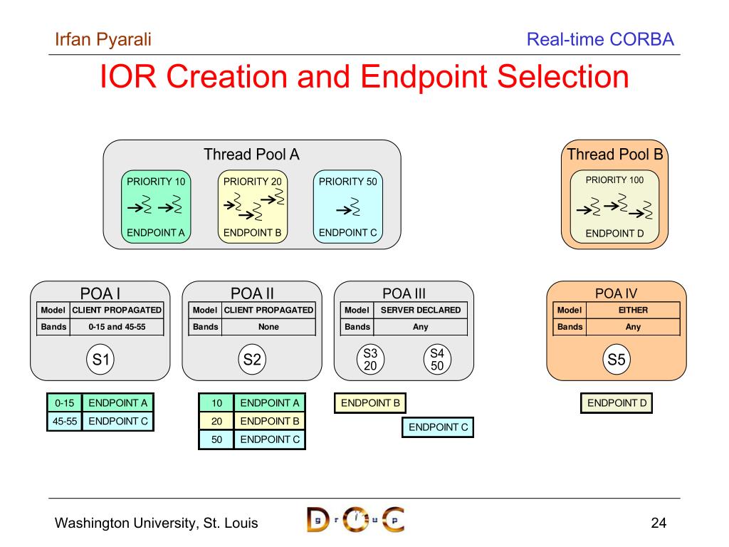729x547 pixels.
Task: Click POA I's CLIENT PROPAGATED cell
Action: pos(117,311)
